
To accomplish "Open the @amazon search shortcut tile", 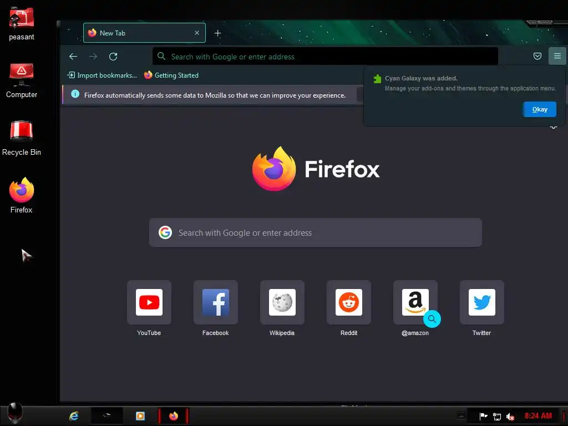I will pos(415,302).
